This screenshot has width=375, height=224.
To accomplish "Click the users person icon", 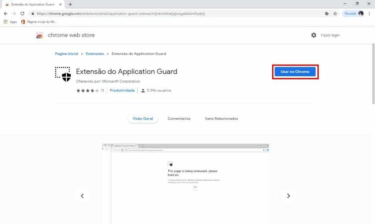I will click(x=143, y=90).
